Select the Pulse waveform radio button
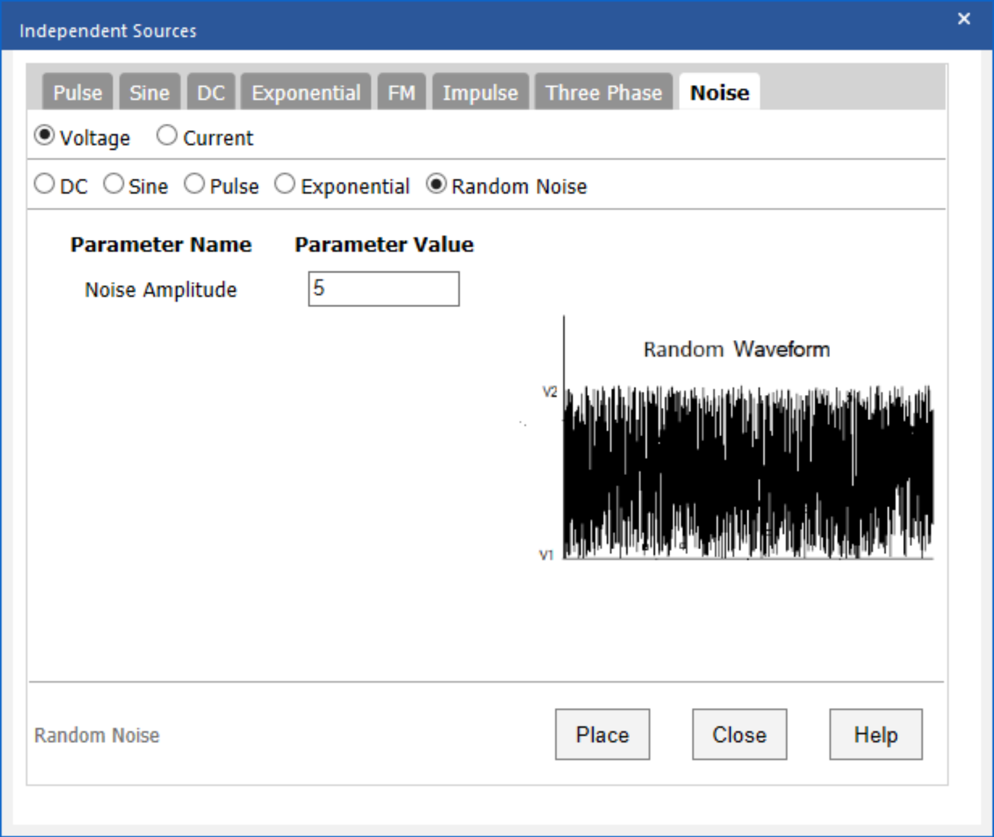Screen dimensions: 994x837 point(194,184)
